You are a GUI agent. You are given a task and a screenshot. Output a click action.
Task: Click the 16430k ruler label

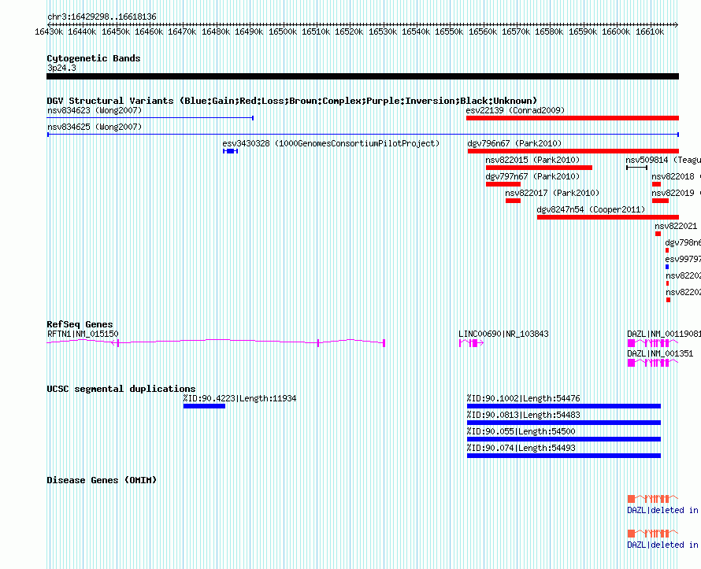(49, 32)
